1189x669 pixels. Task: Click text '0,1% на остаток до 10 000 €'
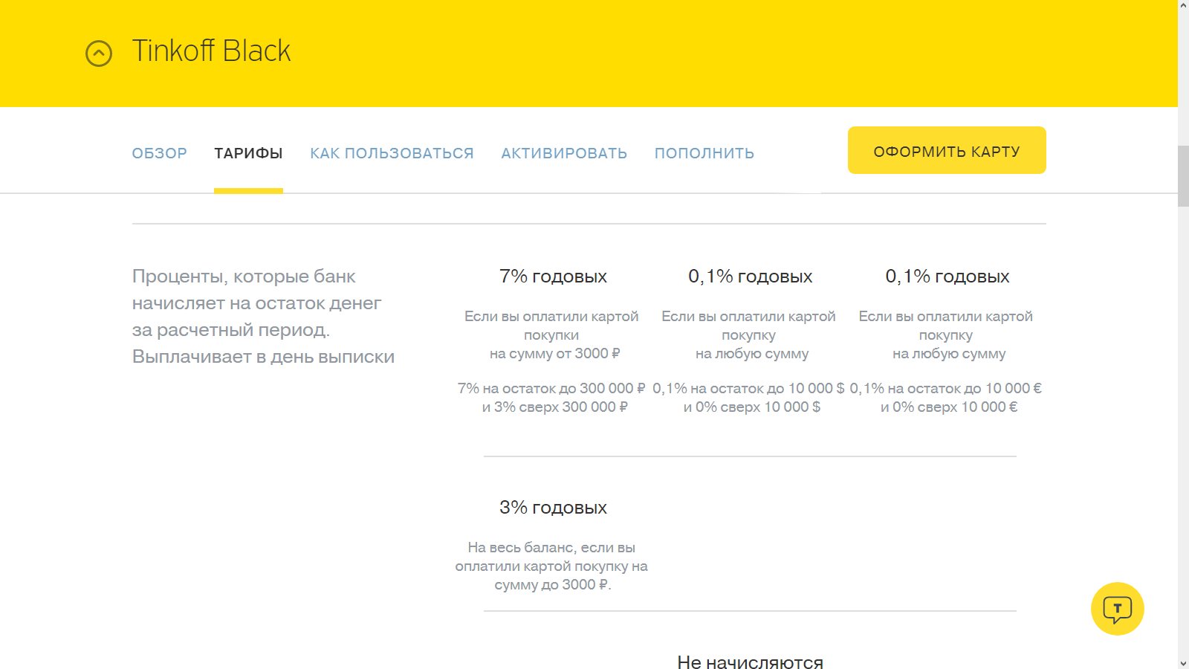[945, 389]
